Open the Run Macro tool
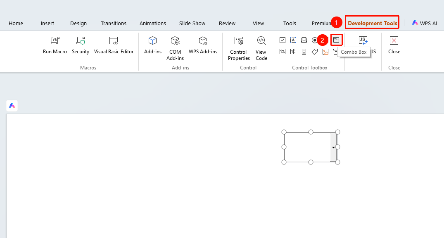The height and width of the screenshot is (238, 444). (55, 45)
